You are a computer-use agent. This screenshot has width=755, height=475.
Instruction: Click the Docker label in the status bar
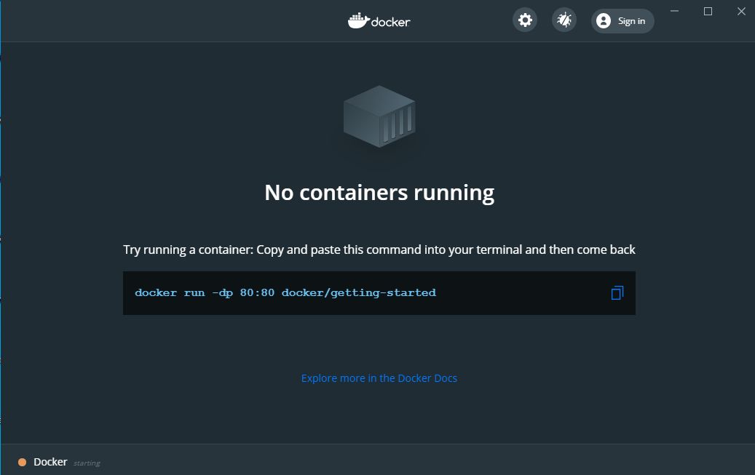tap(50, 462)
